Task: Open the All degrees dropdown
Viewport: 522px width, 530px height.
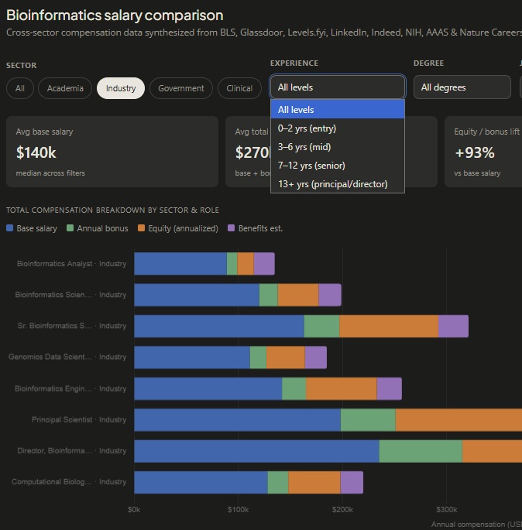Action: 462,87
